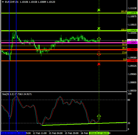This screenshot has height=135, width=138.
Task: Select the Fibonacci 23.6 level label
Action: pyautogui.click(x=124, y=52)
